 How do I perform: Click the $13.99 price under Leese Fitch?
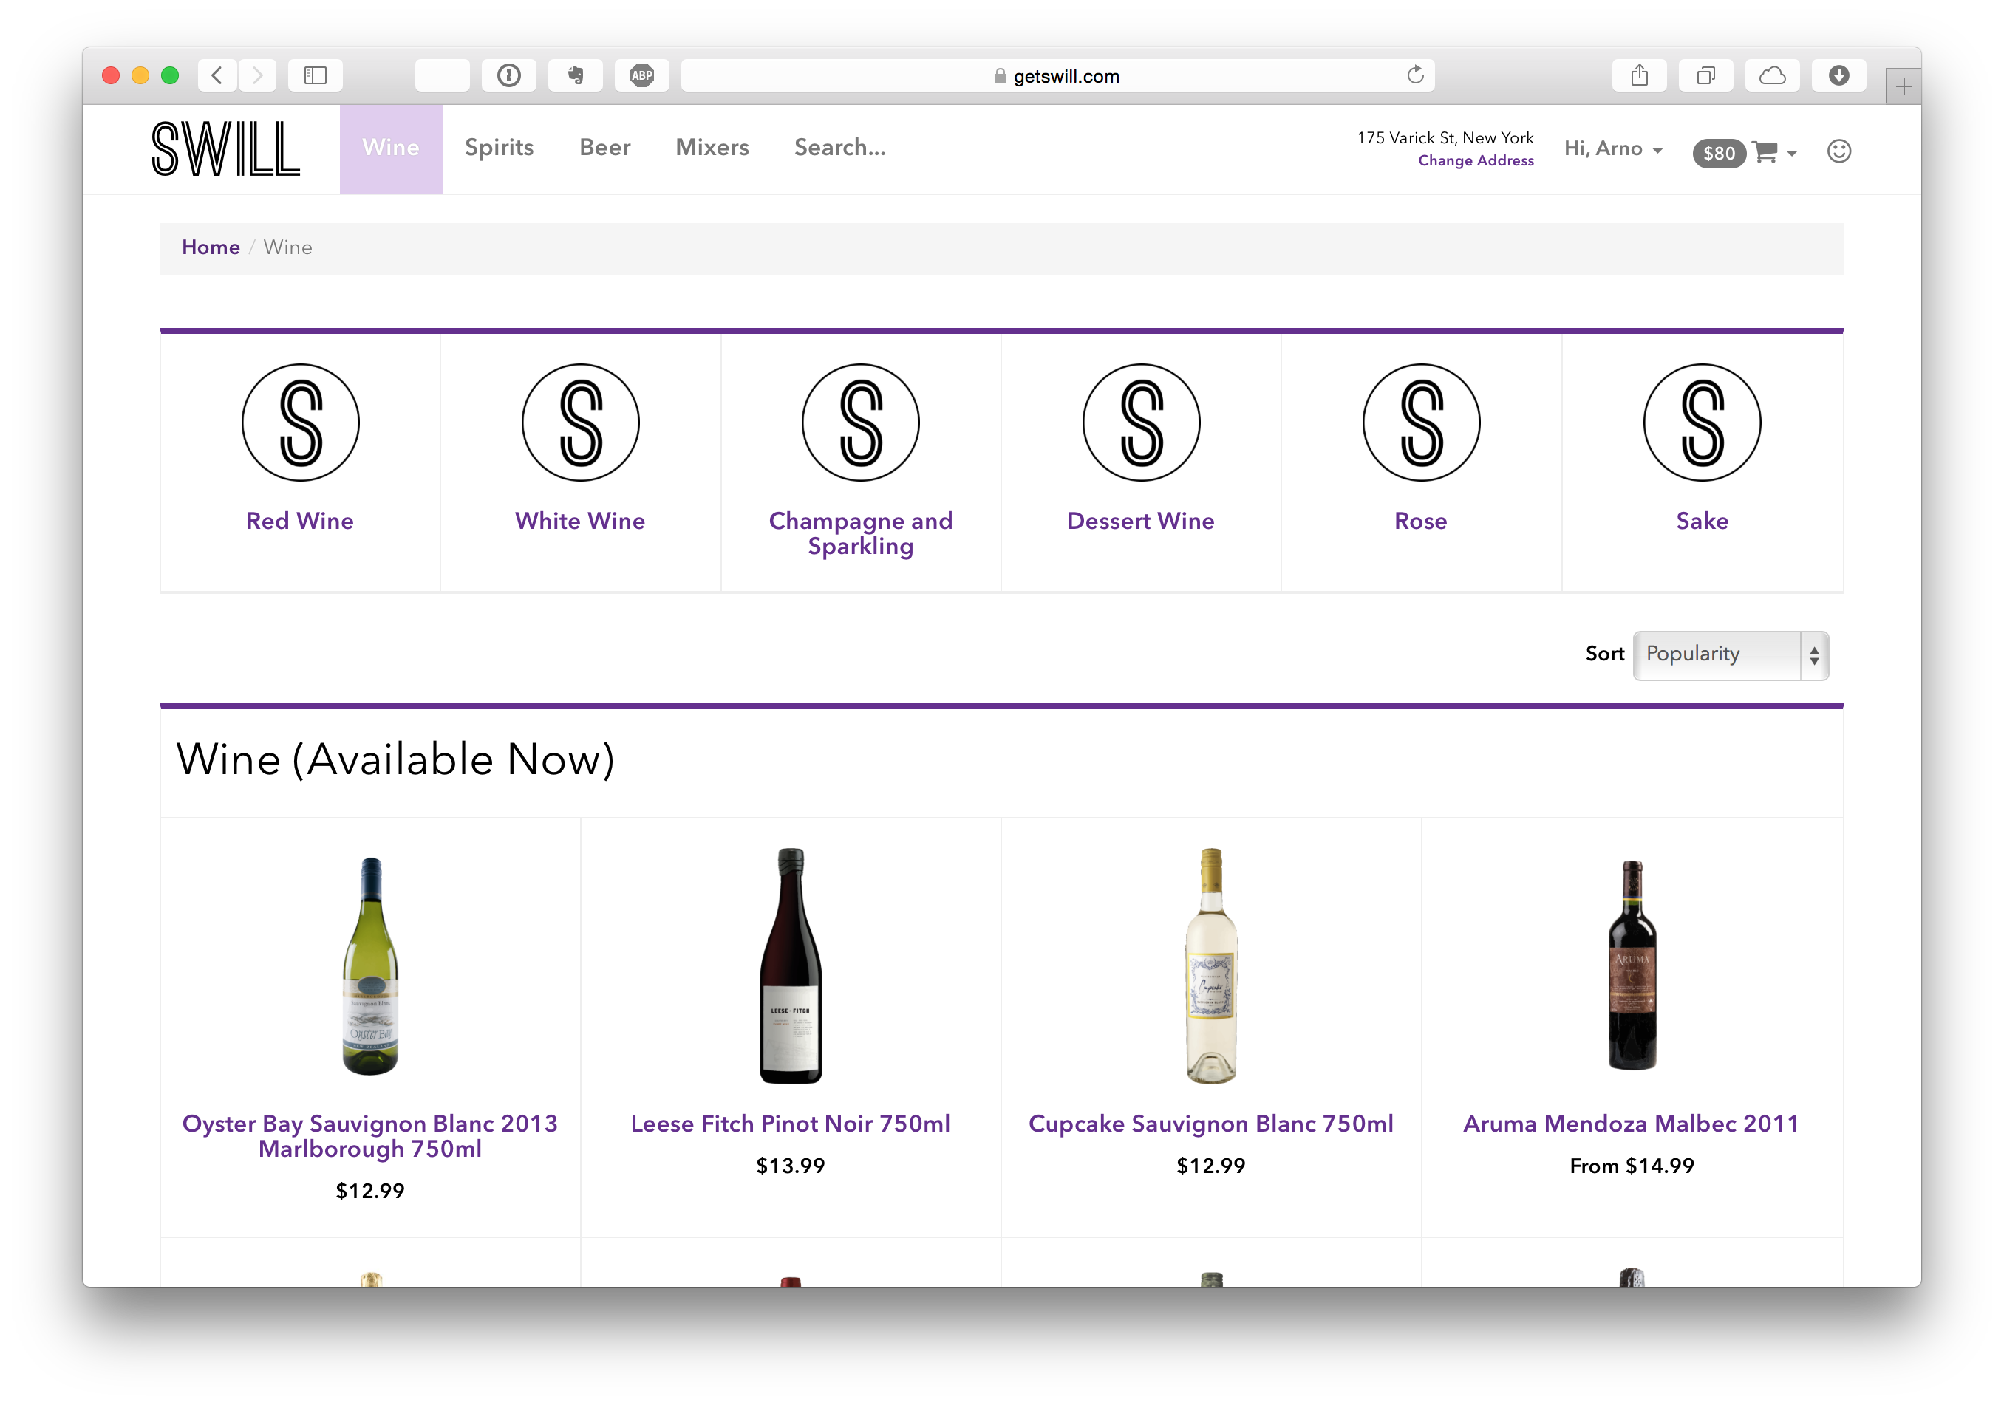coord(791,1166)
